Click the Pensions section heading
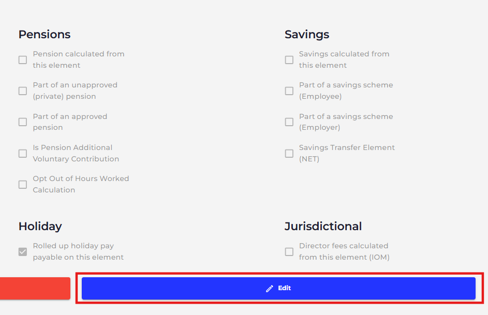Image resolution: width=488 pixels, height=315 pixels. [x=45, y=35]
